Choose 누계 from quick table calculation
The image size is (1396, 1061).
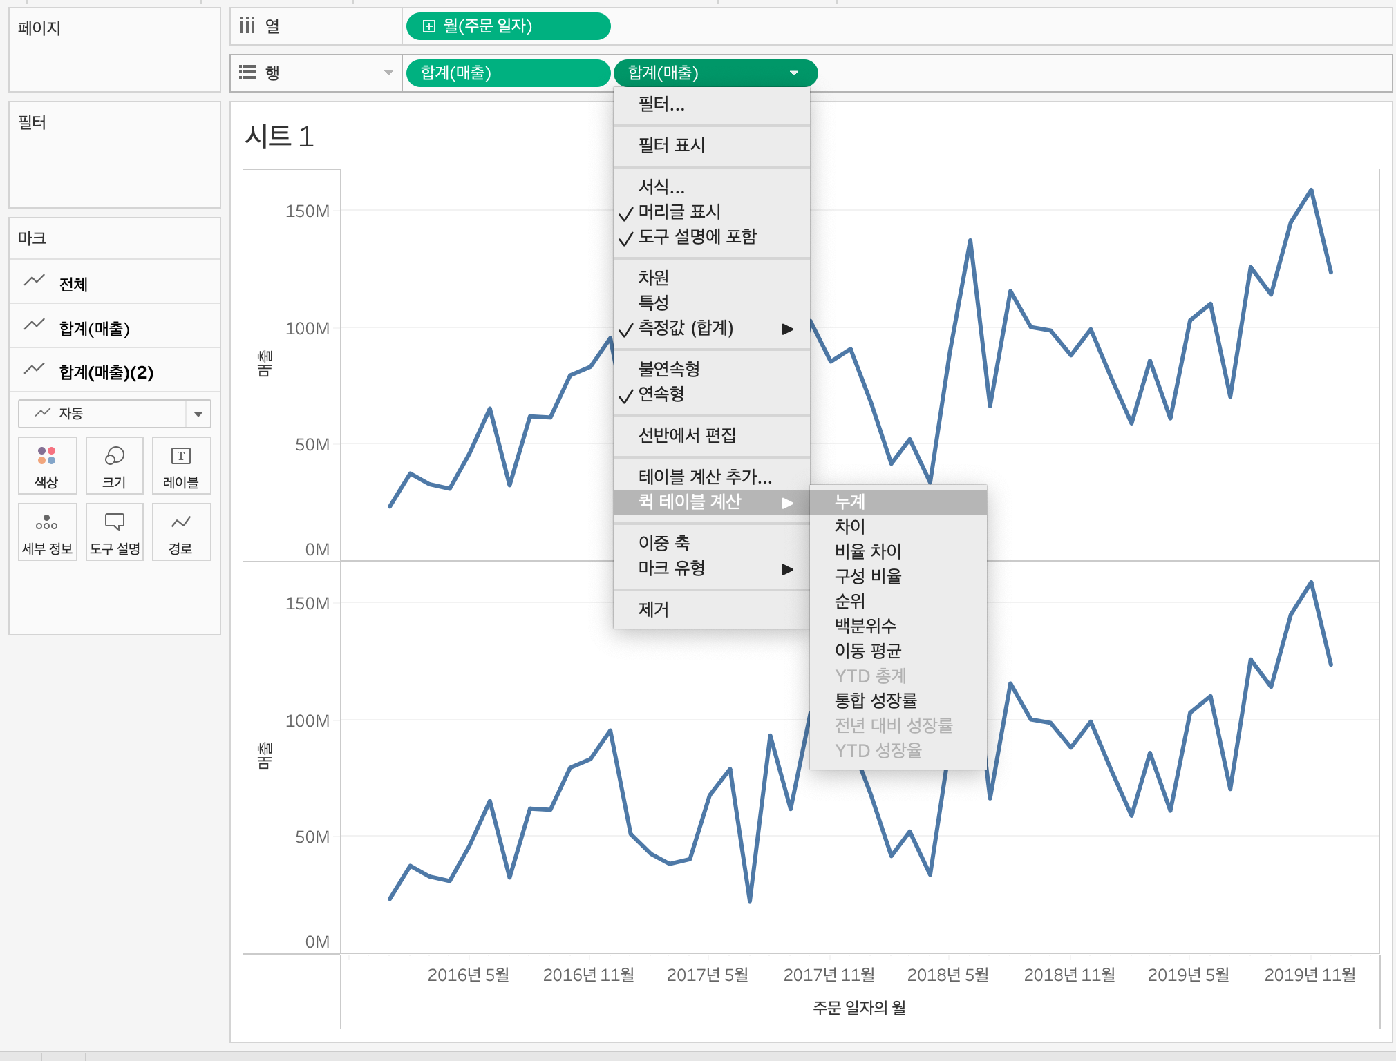850,501
